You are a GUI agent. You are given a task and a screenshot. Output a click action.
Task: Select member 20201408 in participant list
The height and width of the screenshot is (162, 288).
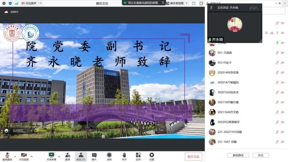click(246, 72)
